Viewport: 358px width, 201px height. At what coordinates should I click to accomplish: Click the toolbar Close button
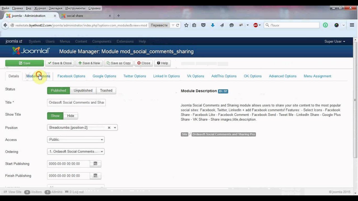point(144,63)
